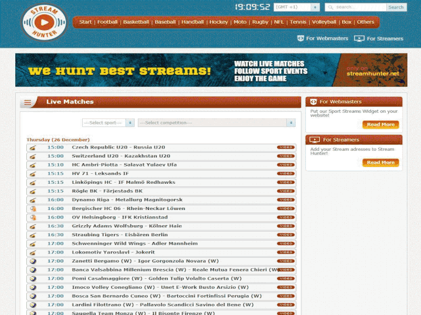Image resolution: width=421 pixels, height=315 pixels.
Task: Click Video badge for Rögle BK match
Action: (x=286, y=191)
